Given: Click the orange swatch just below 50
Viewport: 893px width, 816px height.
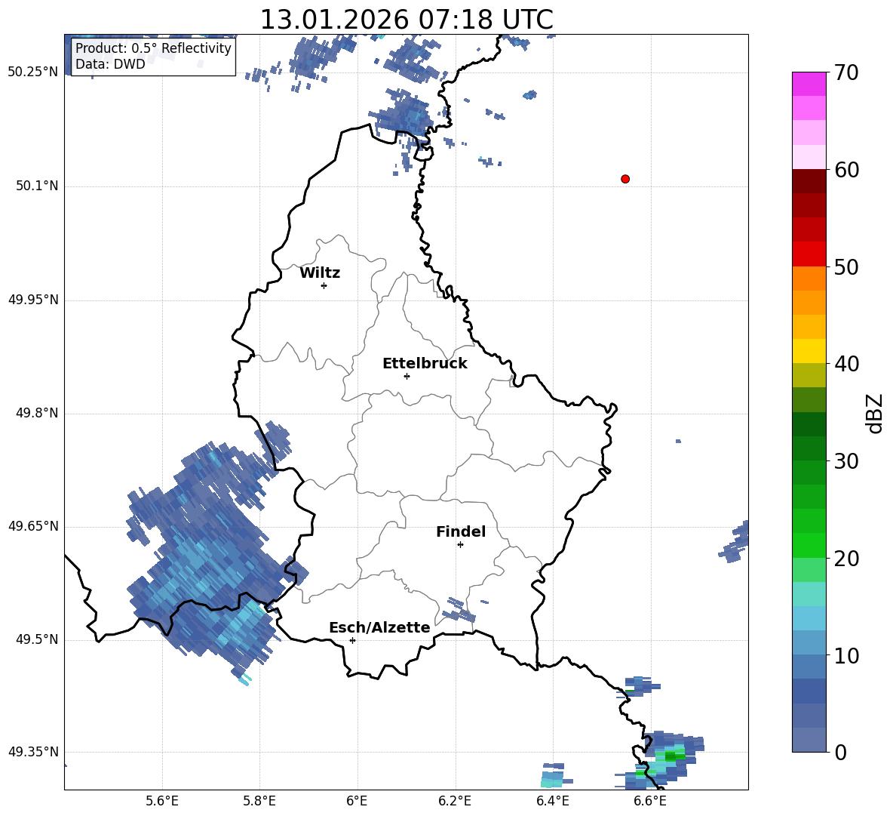Looking at the screenshot, I should pyautogui.click(x=809, y=279).
